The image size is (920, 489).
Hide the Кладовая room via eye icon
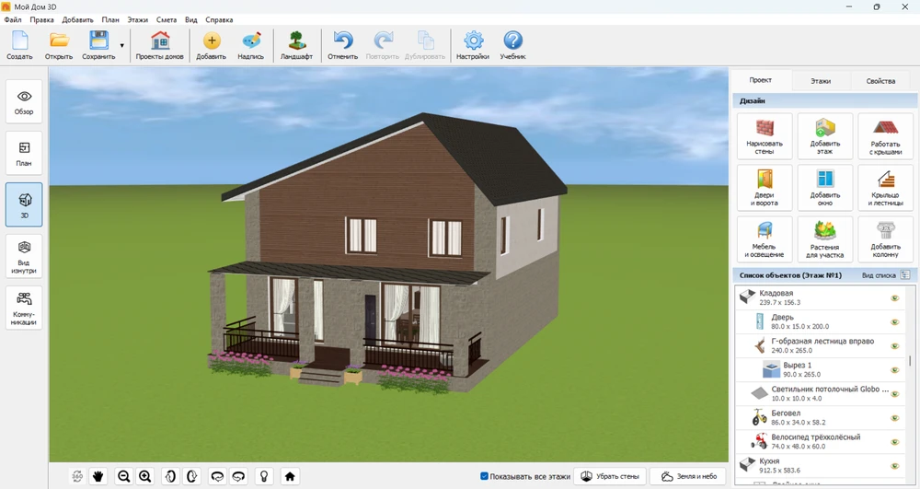(893, 297)
